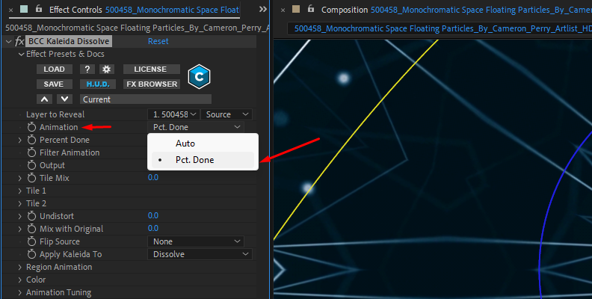Show hidden panel tabs double chevron

263,9
